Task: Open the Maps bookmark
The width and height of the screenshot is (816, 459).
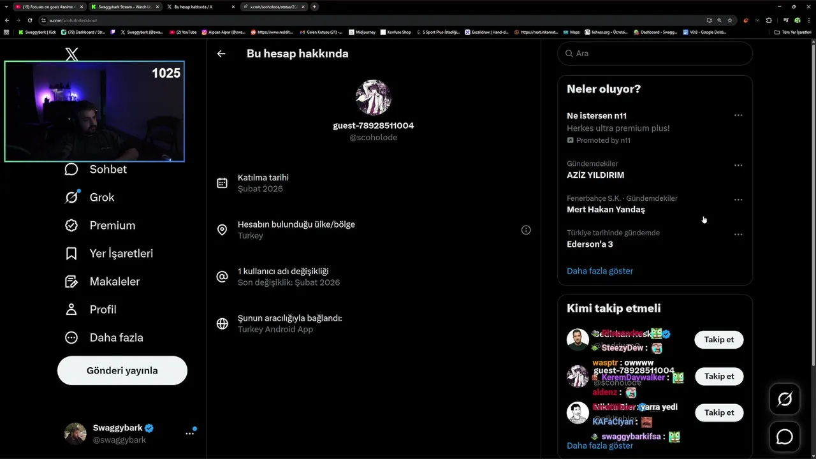Action: tap(571, 32)
